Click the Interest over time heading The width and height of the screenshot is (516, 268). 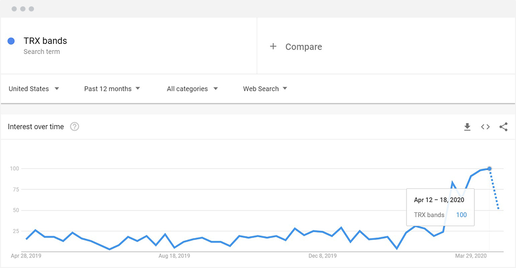pos(36,127)
